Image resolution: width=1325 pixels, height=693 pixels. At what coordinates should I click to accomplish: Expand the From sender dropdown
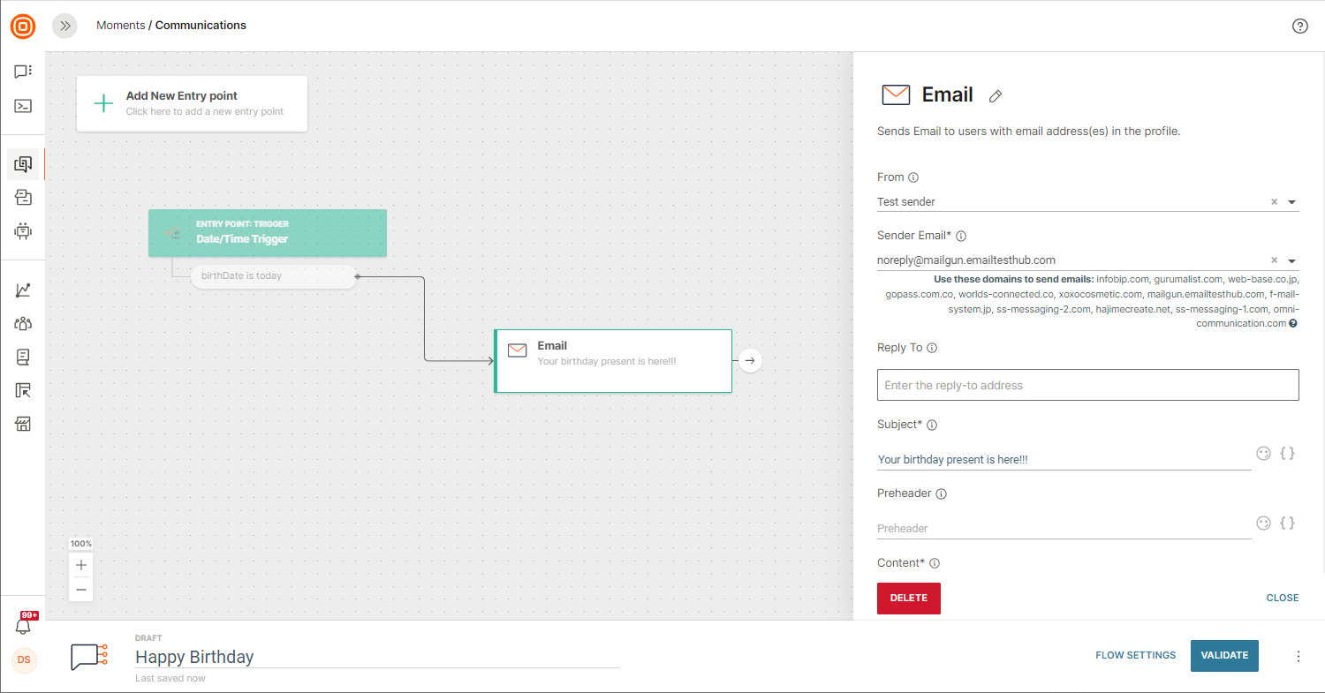coord(1291,202)
